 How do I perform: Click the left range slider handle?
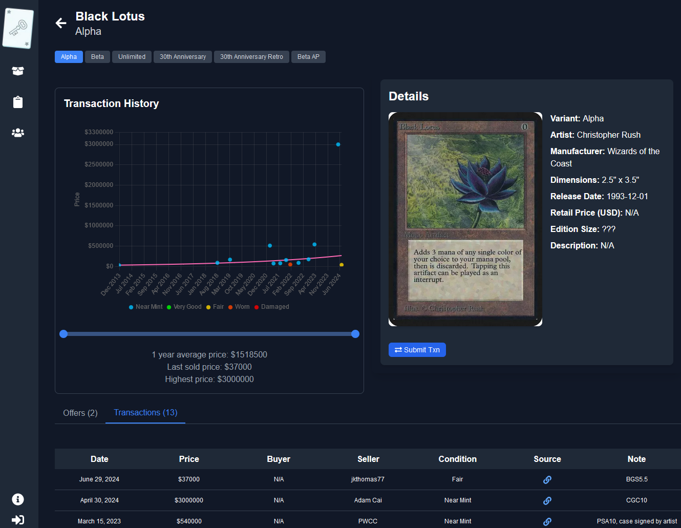(63, 334)
